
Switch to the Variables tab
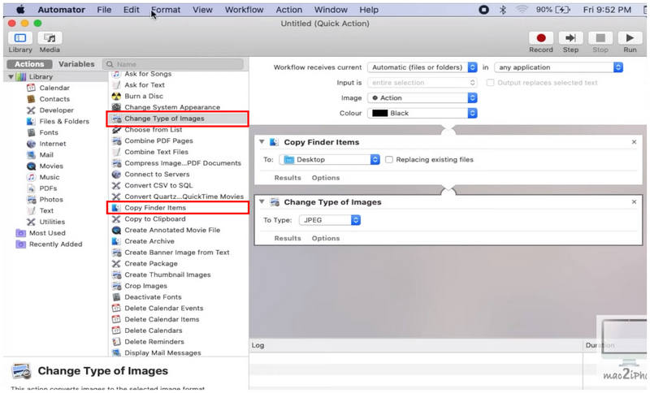pyautogui.click(x=76, y=64)
